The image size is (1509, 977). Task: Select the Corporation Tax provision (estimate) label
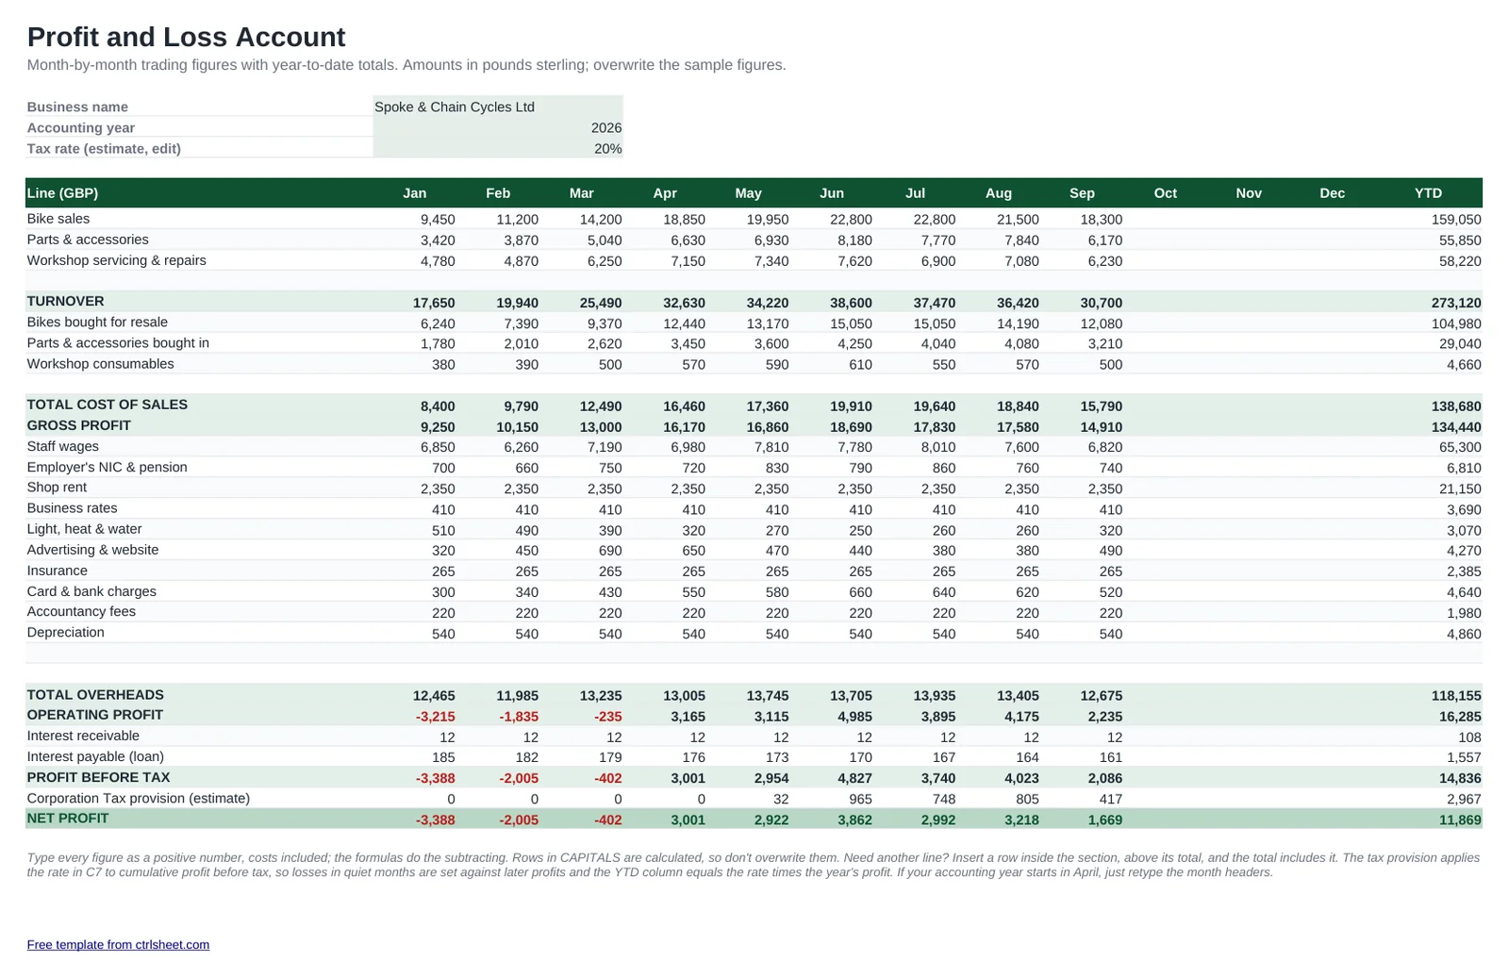139,798
